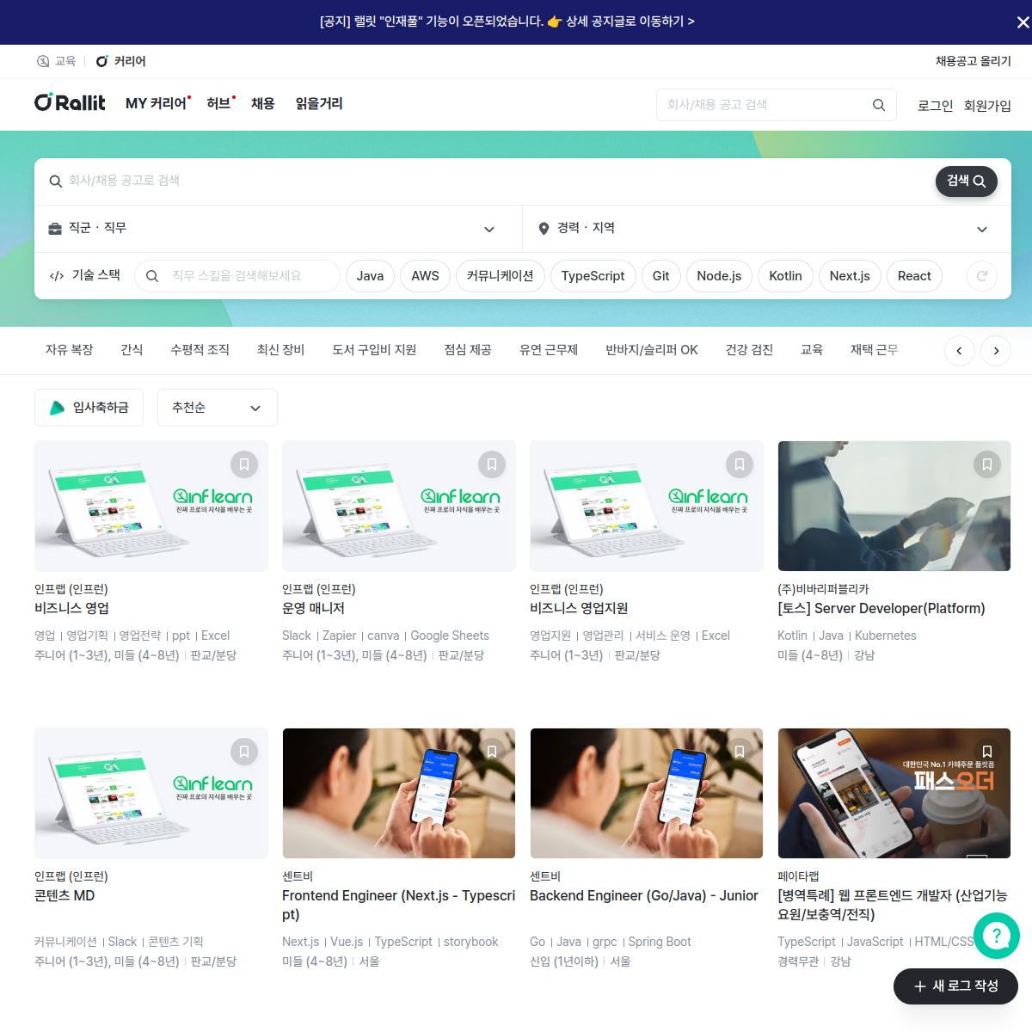Viewport: 1032px width, 1032px height.
Task: Open the 추천순 sort dropdown
Action: point(217,408)
